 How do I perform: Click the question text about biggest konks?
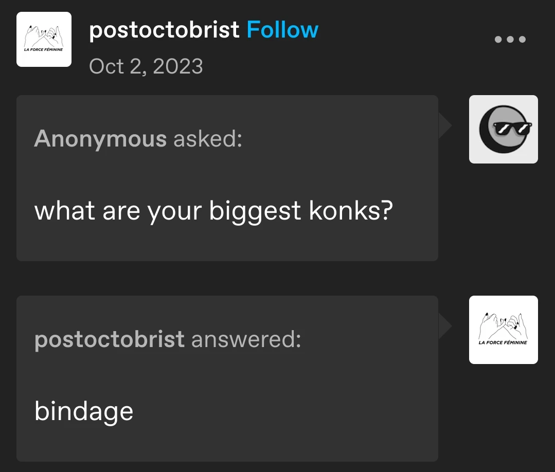[213, 211]
